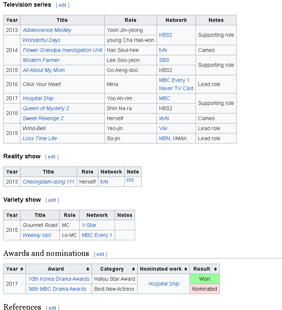
Task: Edit the Awards and nominations section
Action: coord(100,254)
